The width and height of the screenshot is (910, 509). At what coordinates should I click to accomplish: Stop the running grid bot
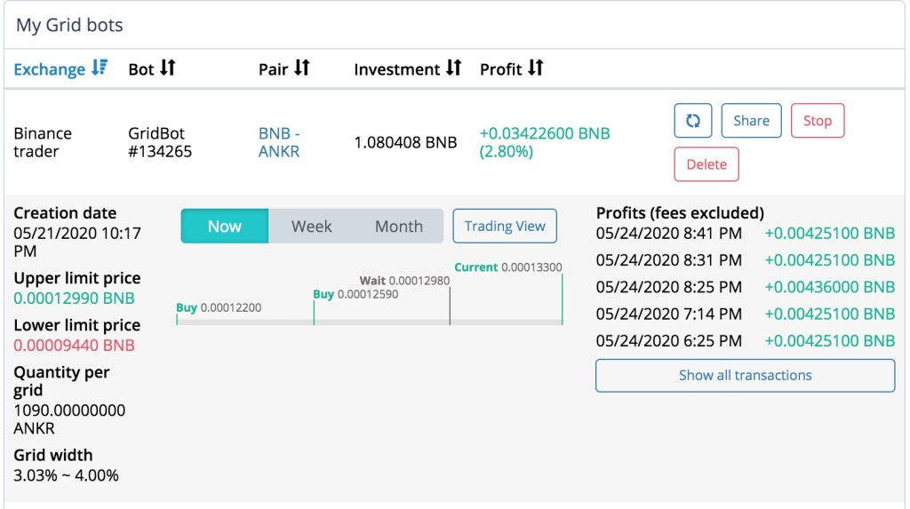(817, 121)
